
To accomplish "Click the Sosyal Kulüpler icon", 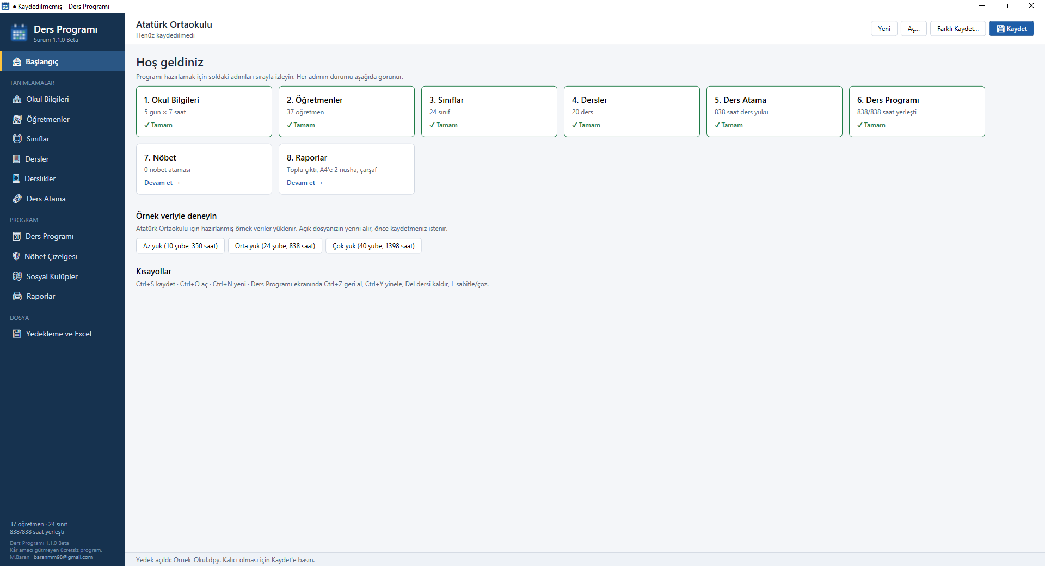I will click(17, 276).
